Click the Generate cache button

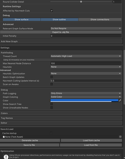tap(30, 141)
